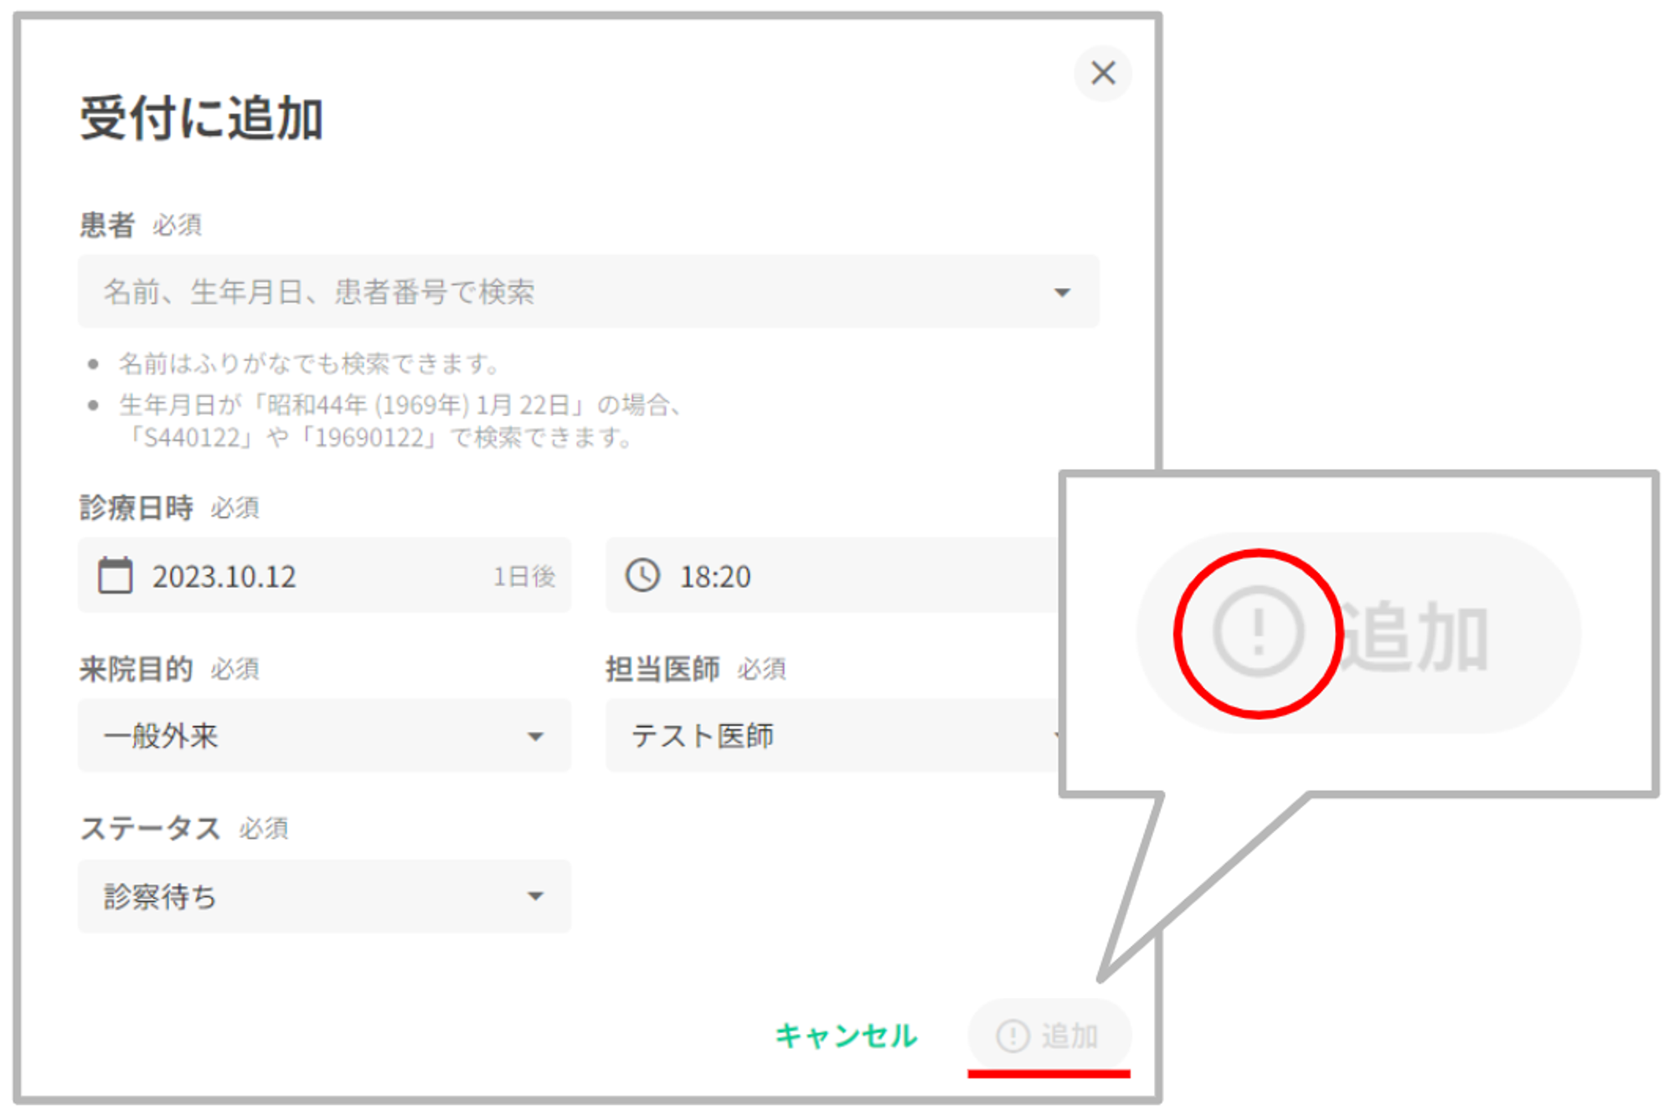Click the patient search field placeholder text
Screen dimensions: 1675x1116
coord(318,292)
